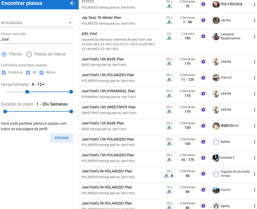Click the left handle of Horas/semana slider

[27, 92]
